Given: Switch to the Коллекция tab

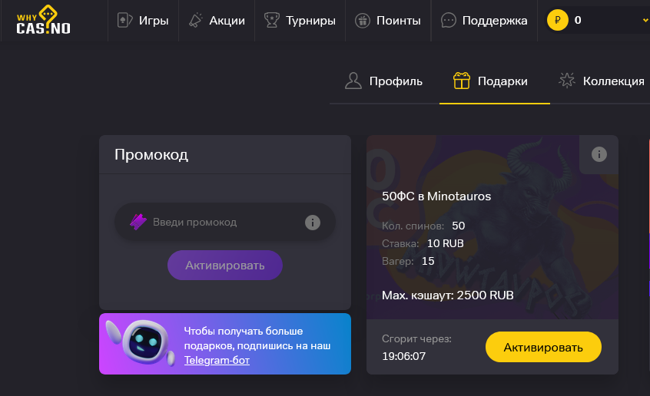Looking at the screenshot, I should 601,81.
